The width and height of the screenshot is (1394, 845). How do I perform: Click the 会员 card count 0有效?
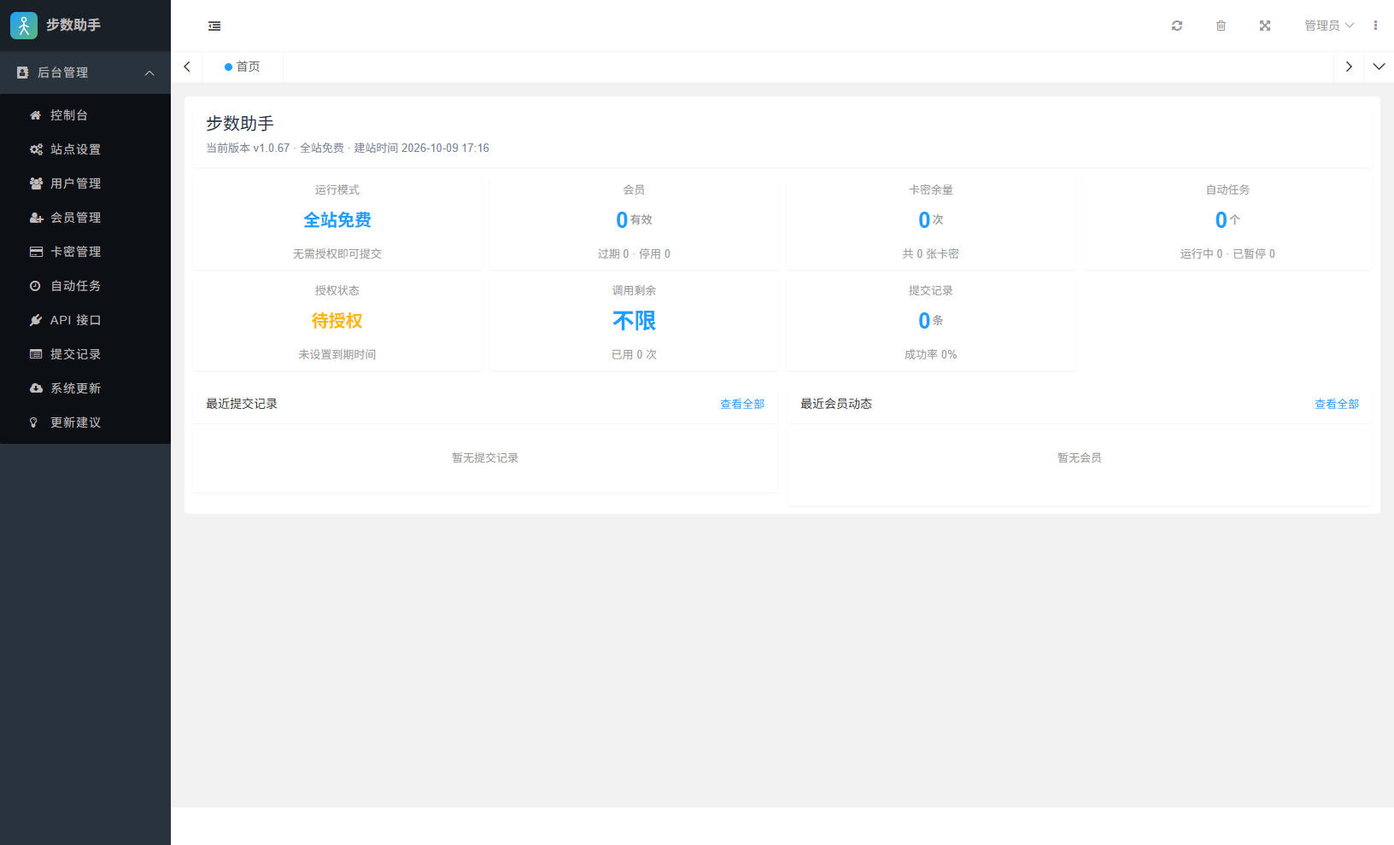tap(634, 220)
